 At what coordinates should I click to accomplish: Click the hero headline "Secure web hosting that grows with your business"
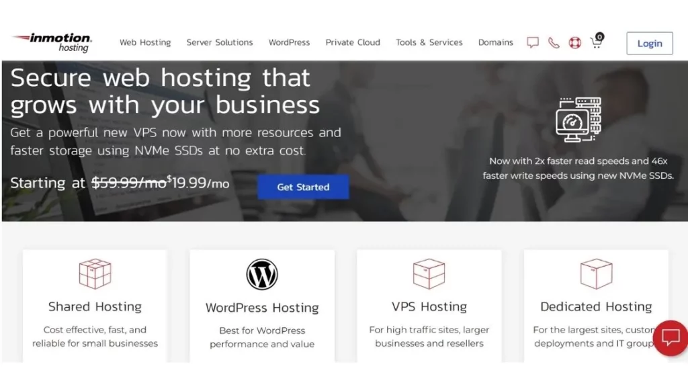tap(165, 91)
